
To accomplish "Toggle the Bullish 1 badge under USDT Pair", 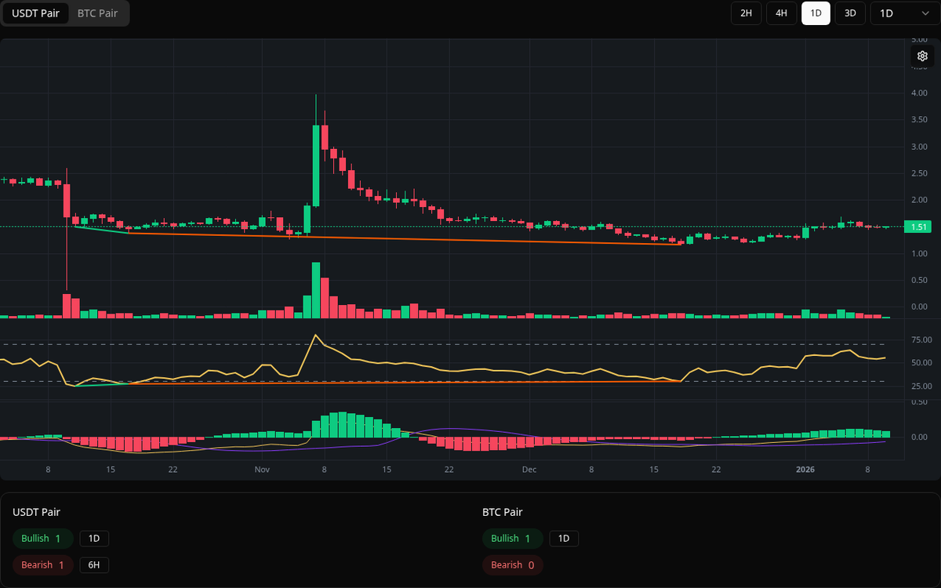I will (43, 539).
